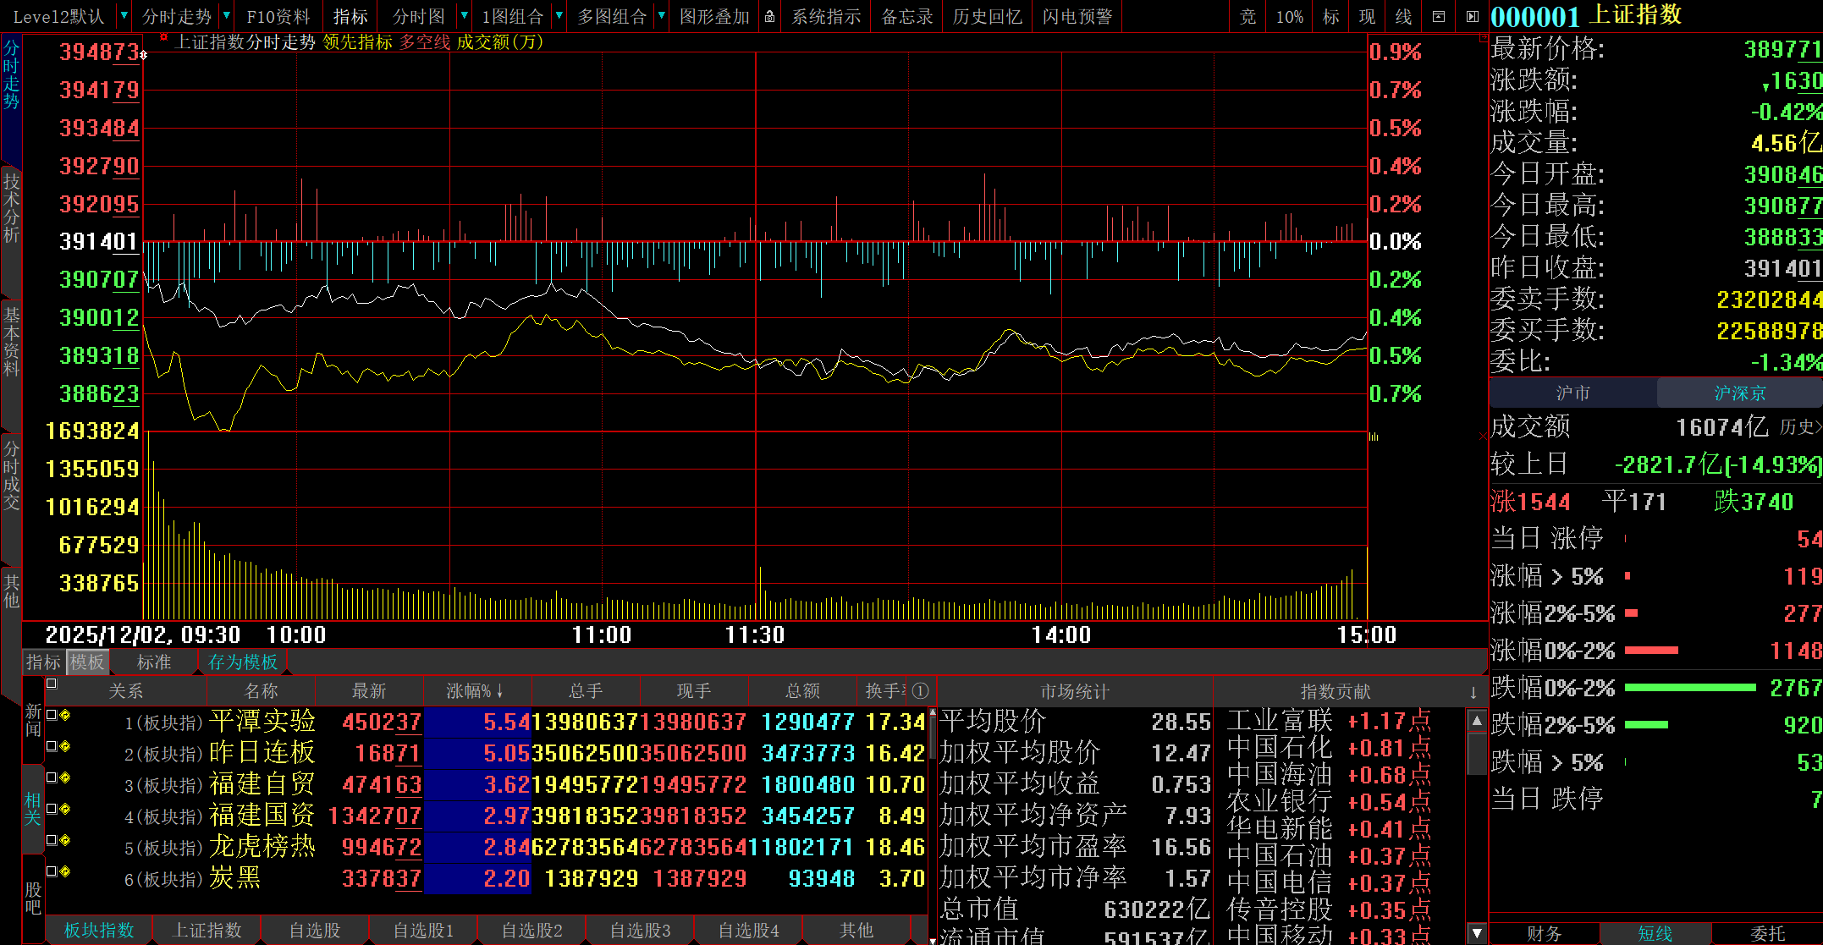Click the 竞 auction toolbar button

click(x=1247, y=17)
